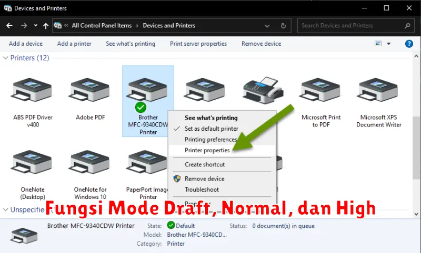Go up one level with up arrow
The width and height of the screenshot is (421, 253).
tap(46, 26)
